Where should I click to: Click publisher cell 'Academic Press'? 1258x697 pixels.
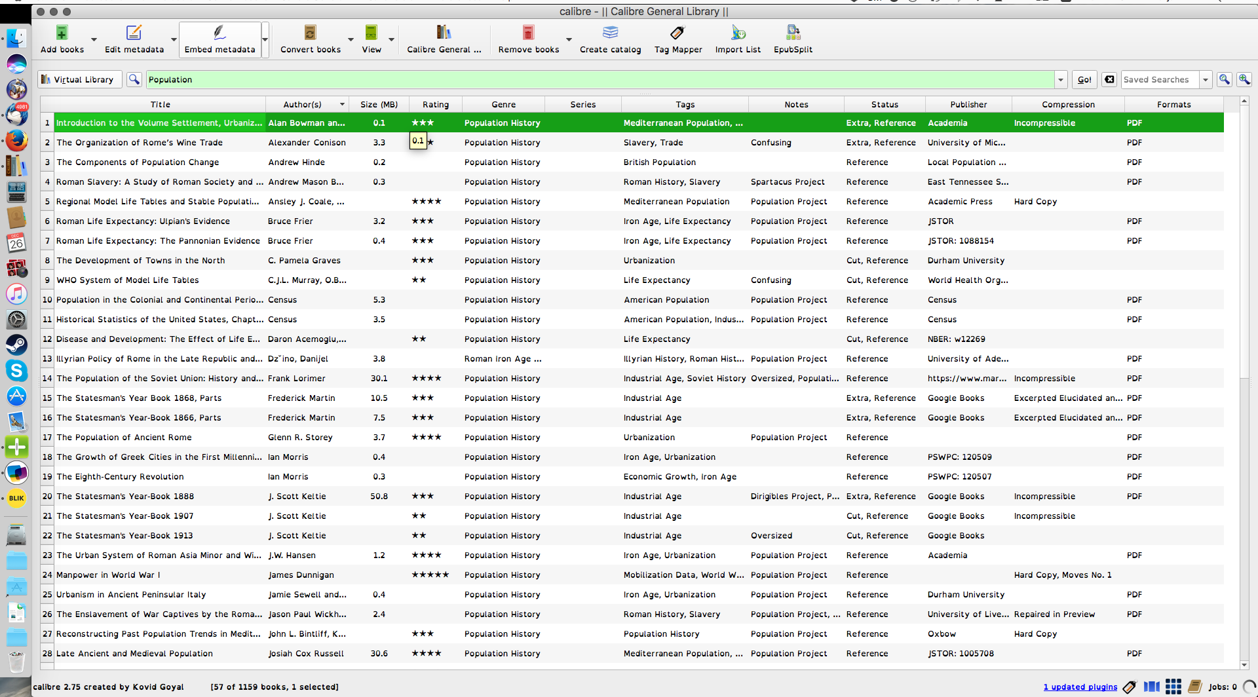coord(960,202)
